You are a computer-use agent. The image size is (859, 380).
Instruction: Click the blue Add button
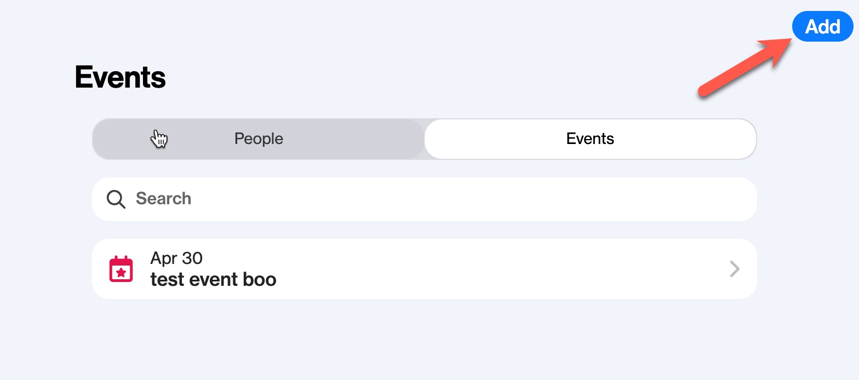(822, 26)
